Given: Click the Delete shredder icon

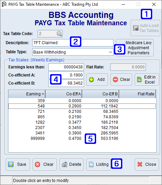Looking at the screenshot, I should tap(65, 164).
